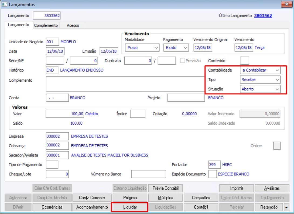The height and width of the screenshot is (214, 294).
Task: Go to the Próximo record button
Action: click(x=130, y=198)
